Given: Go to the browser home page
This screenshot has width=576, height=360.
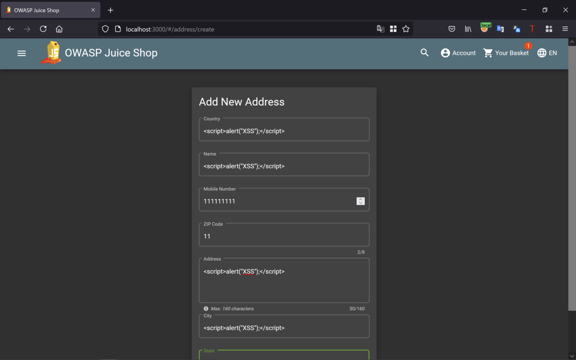Looking at the screenshot, I should (59, 29).
